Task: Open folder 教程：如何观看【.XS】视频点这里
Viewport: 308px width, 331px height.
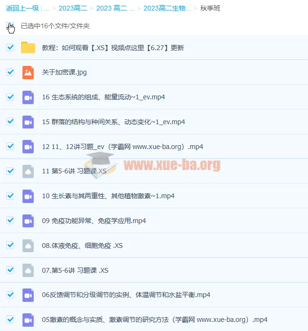Action: pyautogui.click(x=113, y=48)
